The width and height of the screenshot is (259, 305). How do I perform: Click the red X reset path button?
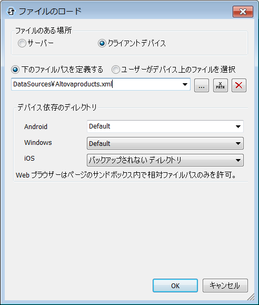[x=239, y=85]
